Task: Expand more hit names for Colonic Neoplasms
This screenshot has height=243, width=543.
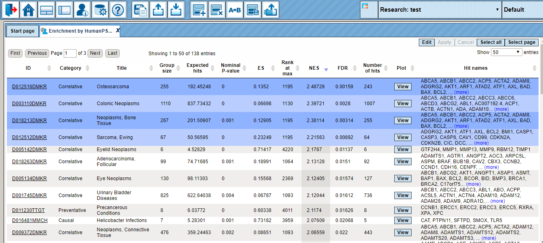Action: (x=501, y=109)
